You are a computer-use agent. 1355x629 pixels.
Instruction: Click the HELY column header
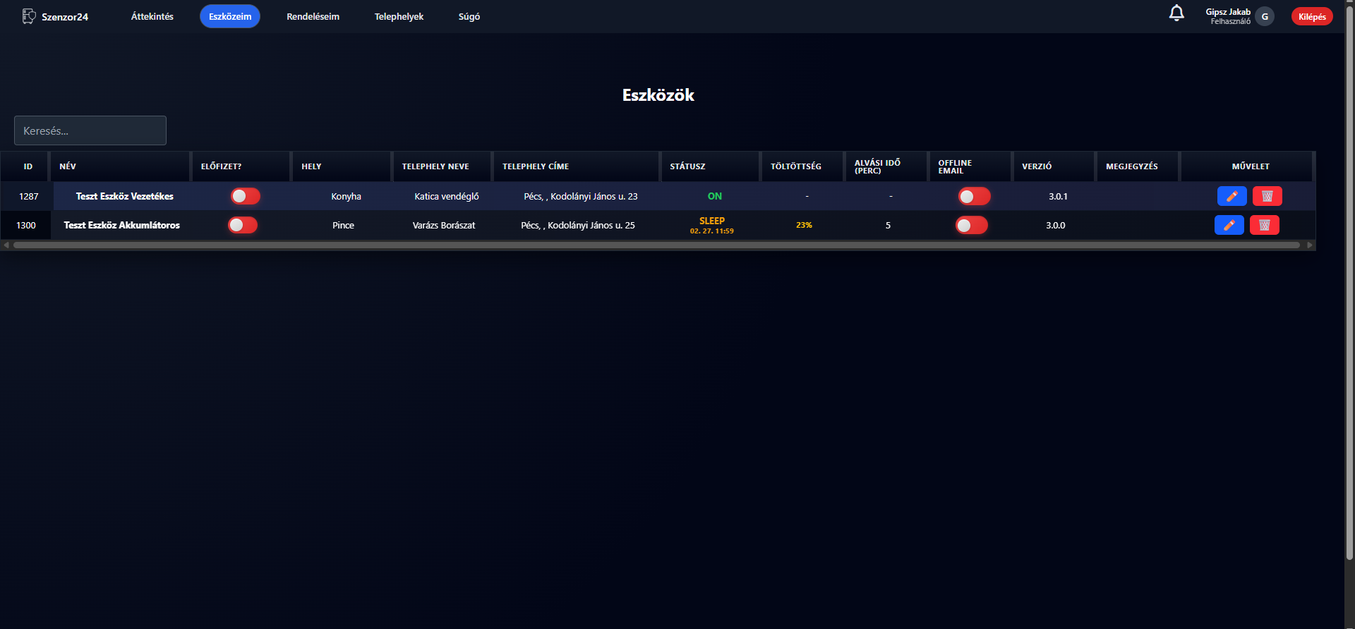click(342, 166)
